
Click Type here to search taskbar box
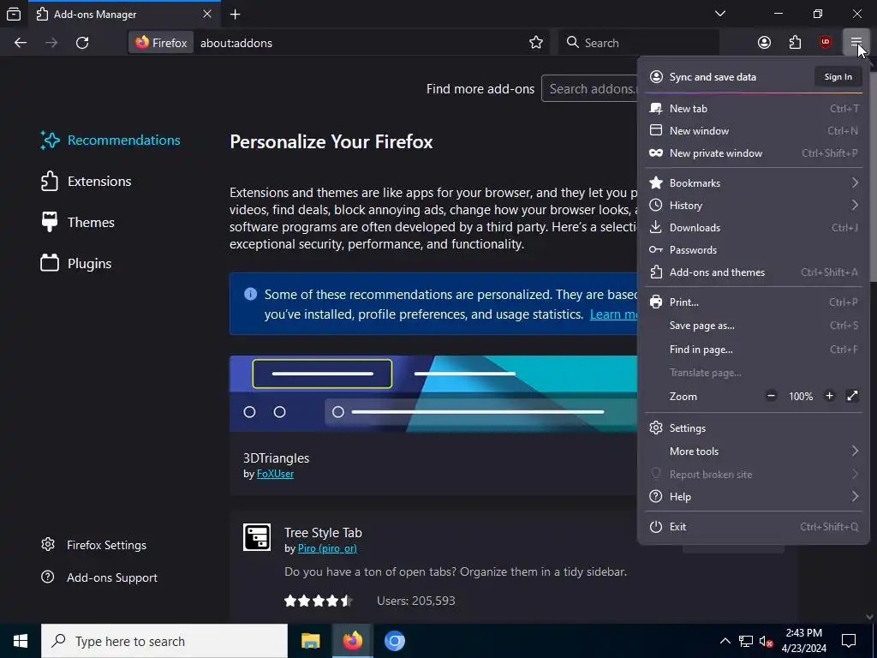click(x=164, y=641)
